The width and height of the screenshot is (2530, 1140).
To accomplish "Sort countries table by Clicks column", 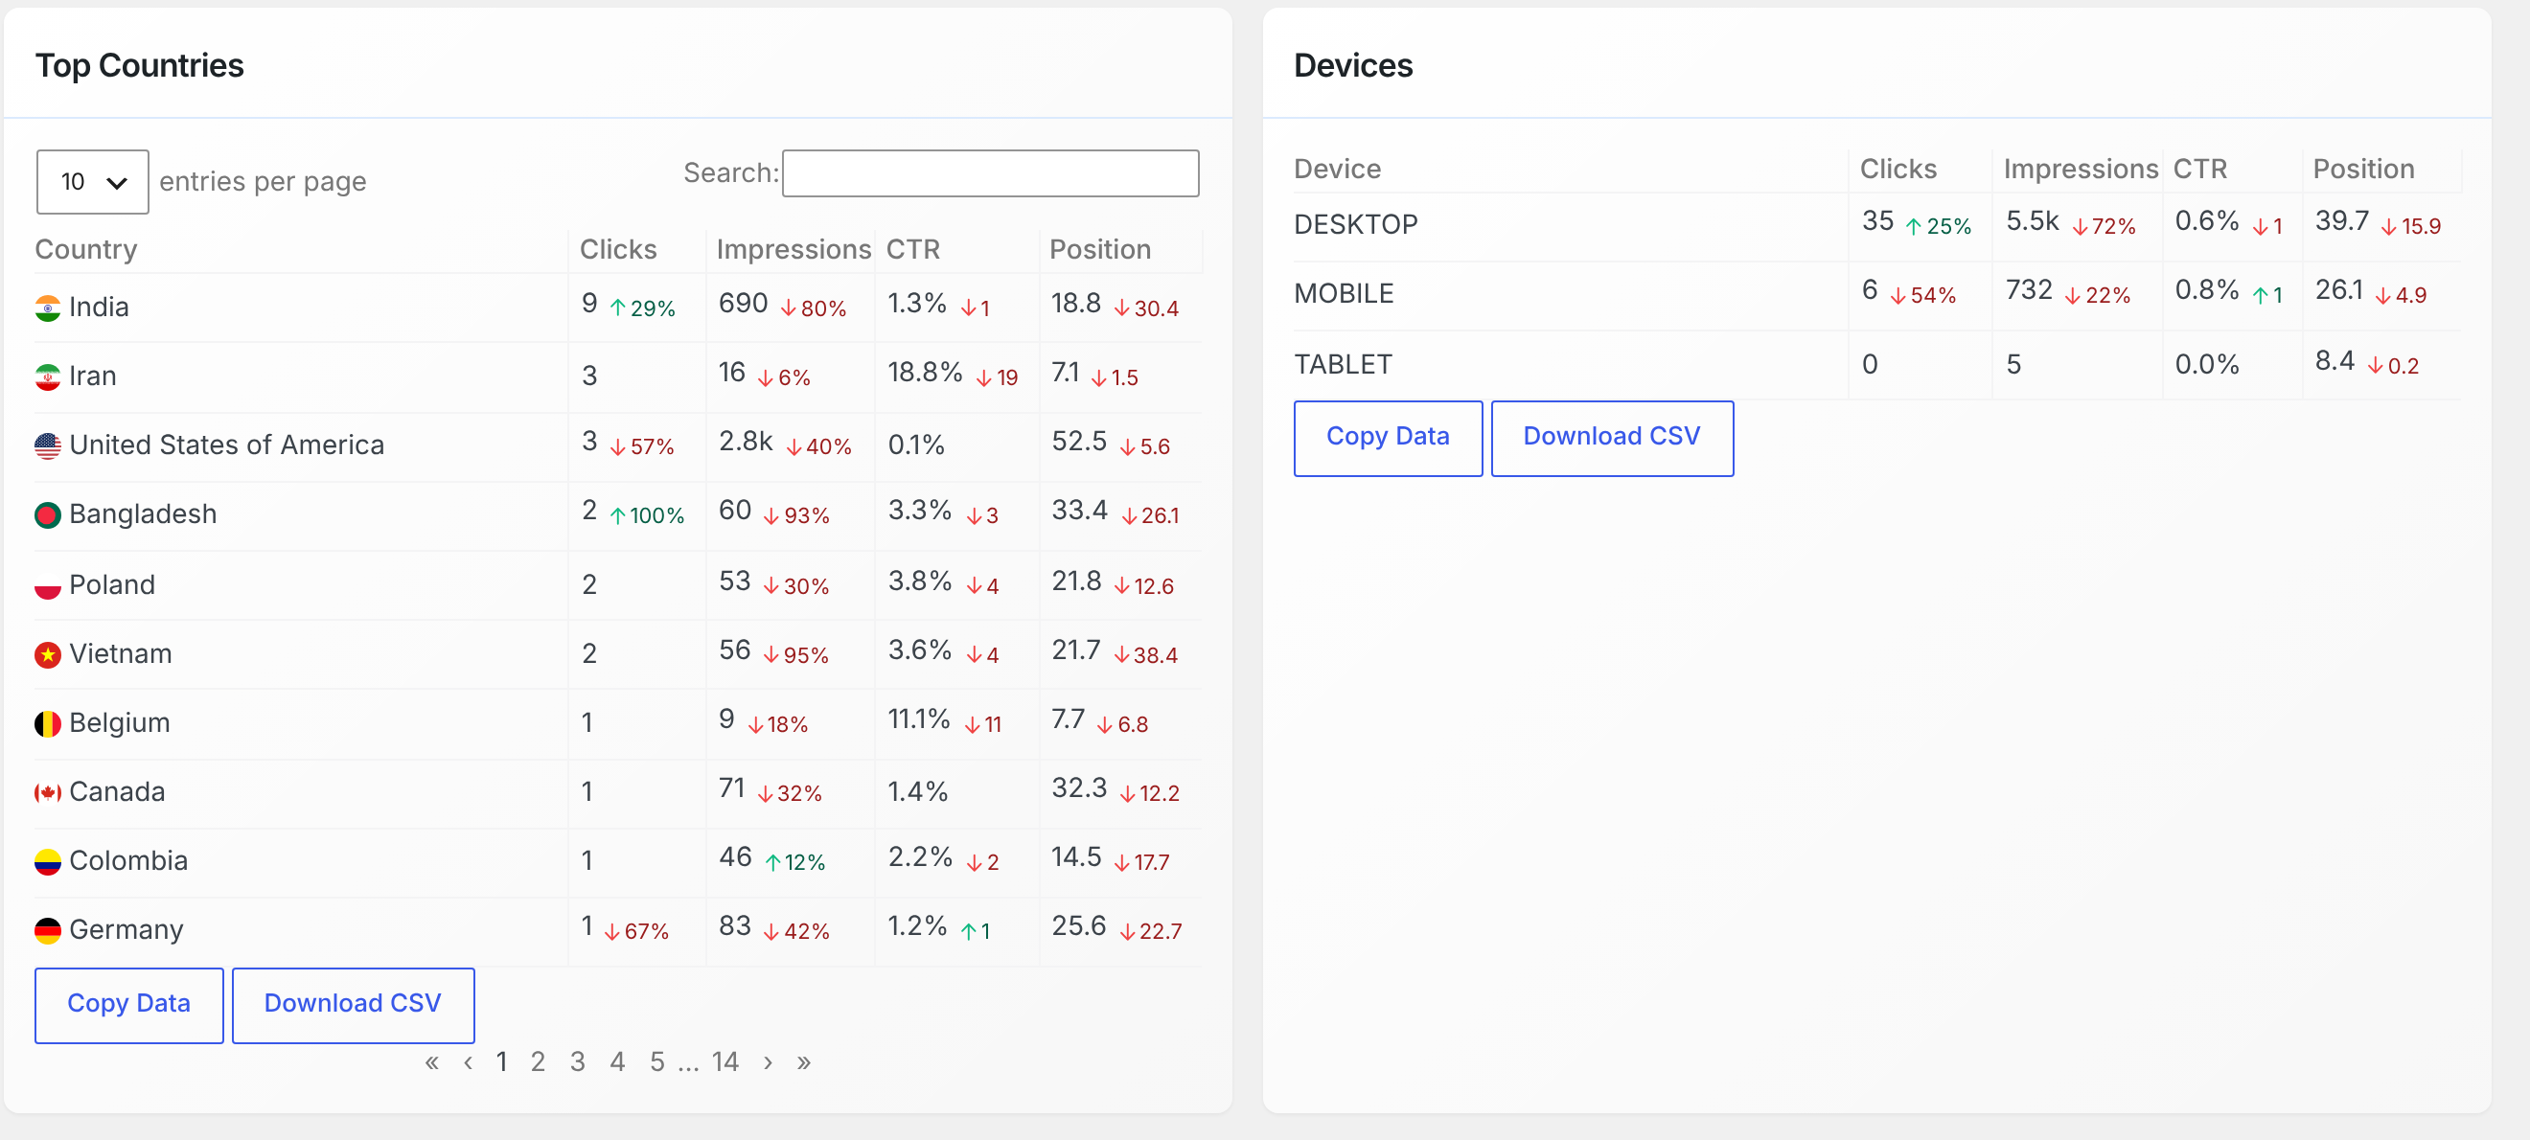I will (x=618, y=249).
